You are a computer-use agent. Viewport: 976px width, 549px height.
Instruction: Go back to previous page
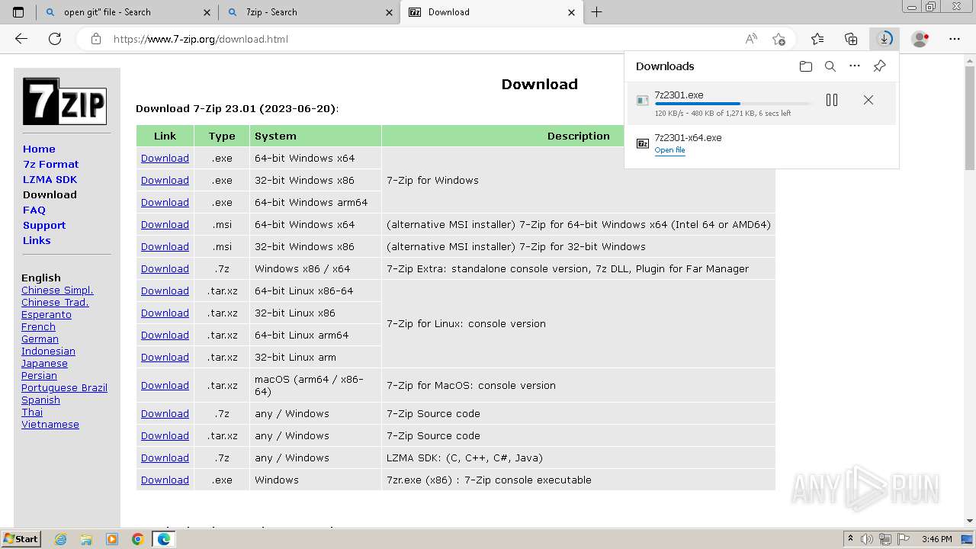tap(21, 39)
